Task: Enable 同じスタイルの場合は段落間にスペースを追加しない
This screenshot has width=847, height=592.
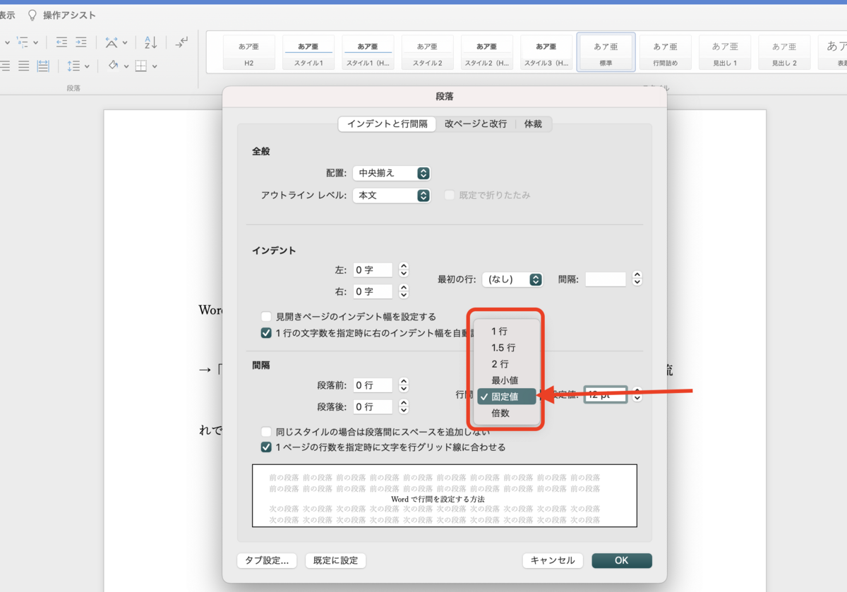Action: [x=266, y=430]
